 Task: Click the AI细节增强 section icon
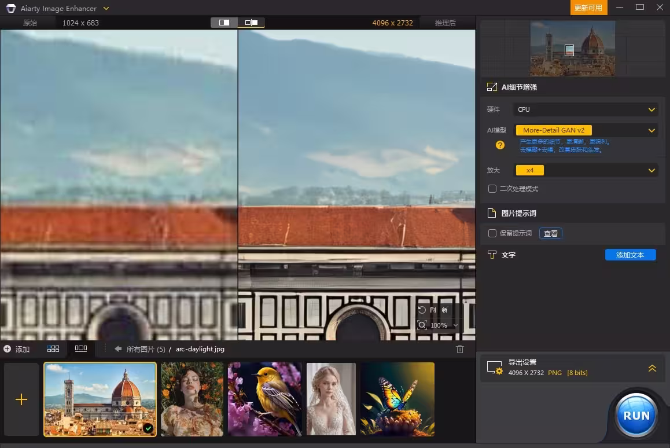(x=492, y=87)
